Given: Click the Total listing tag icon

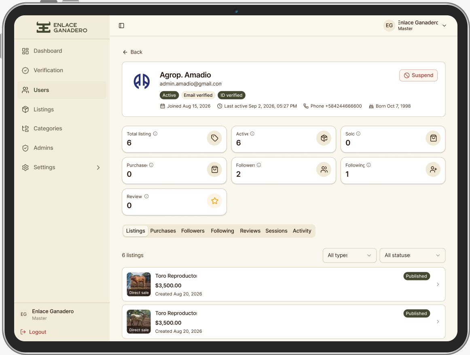Looking at the screenshot, I should click(x=215, y=138).
